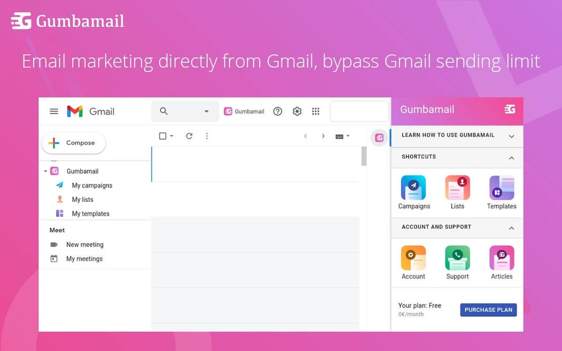562x351 pixels.
Task: Click the Purchase Plan button
Action: tap(488, 310)
